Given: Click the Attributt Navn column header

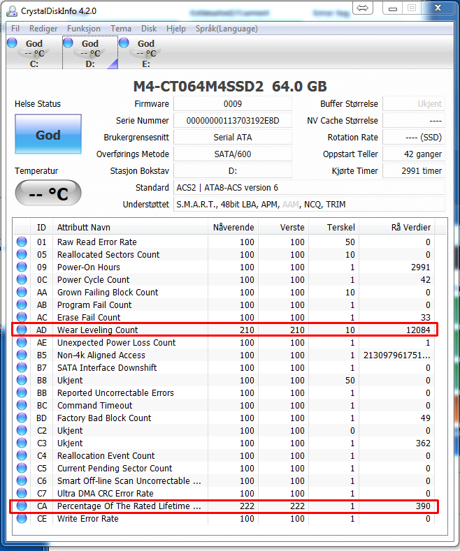Looking at the screenshot, I should [130, 228].
